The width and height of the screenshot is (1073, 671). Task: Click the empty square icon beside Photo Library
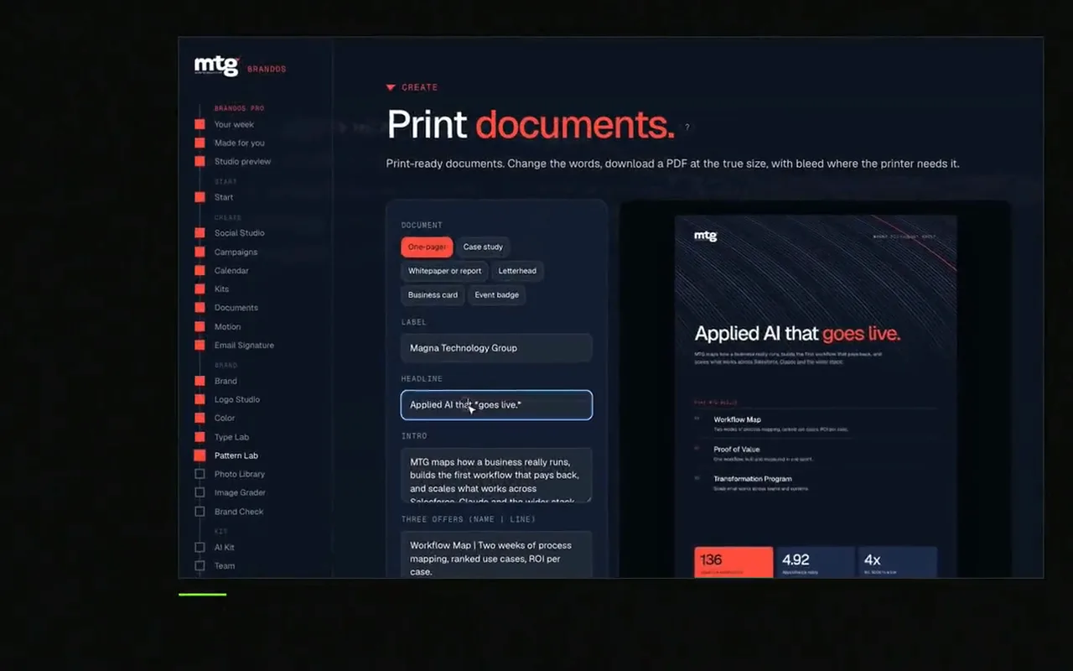(x=200, y=474)
